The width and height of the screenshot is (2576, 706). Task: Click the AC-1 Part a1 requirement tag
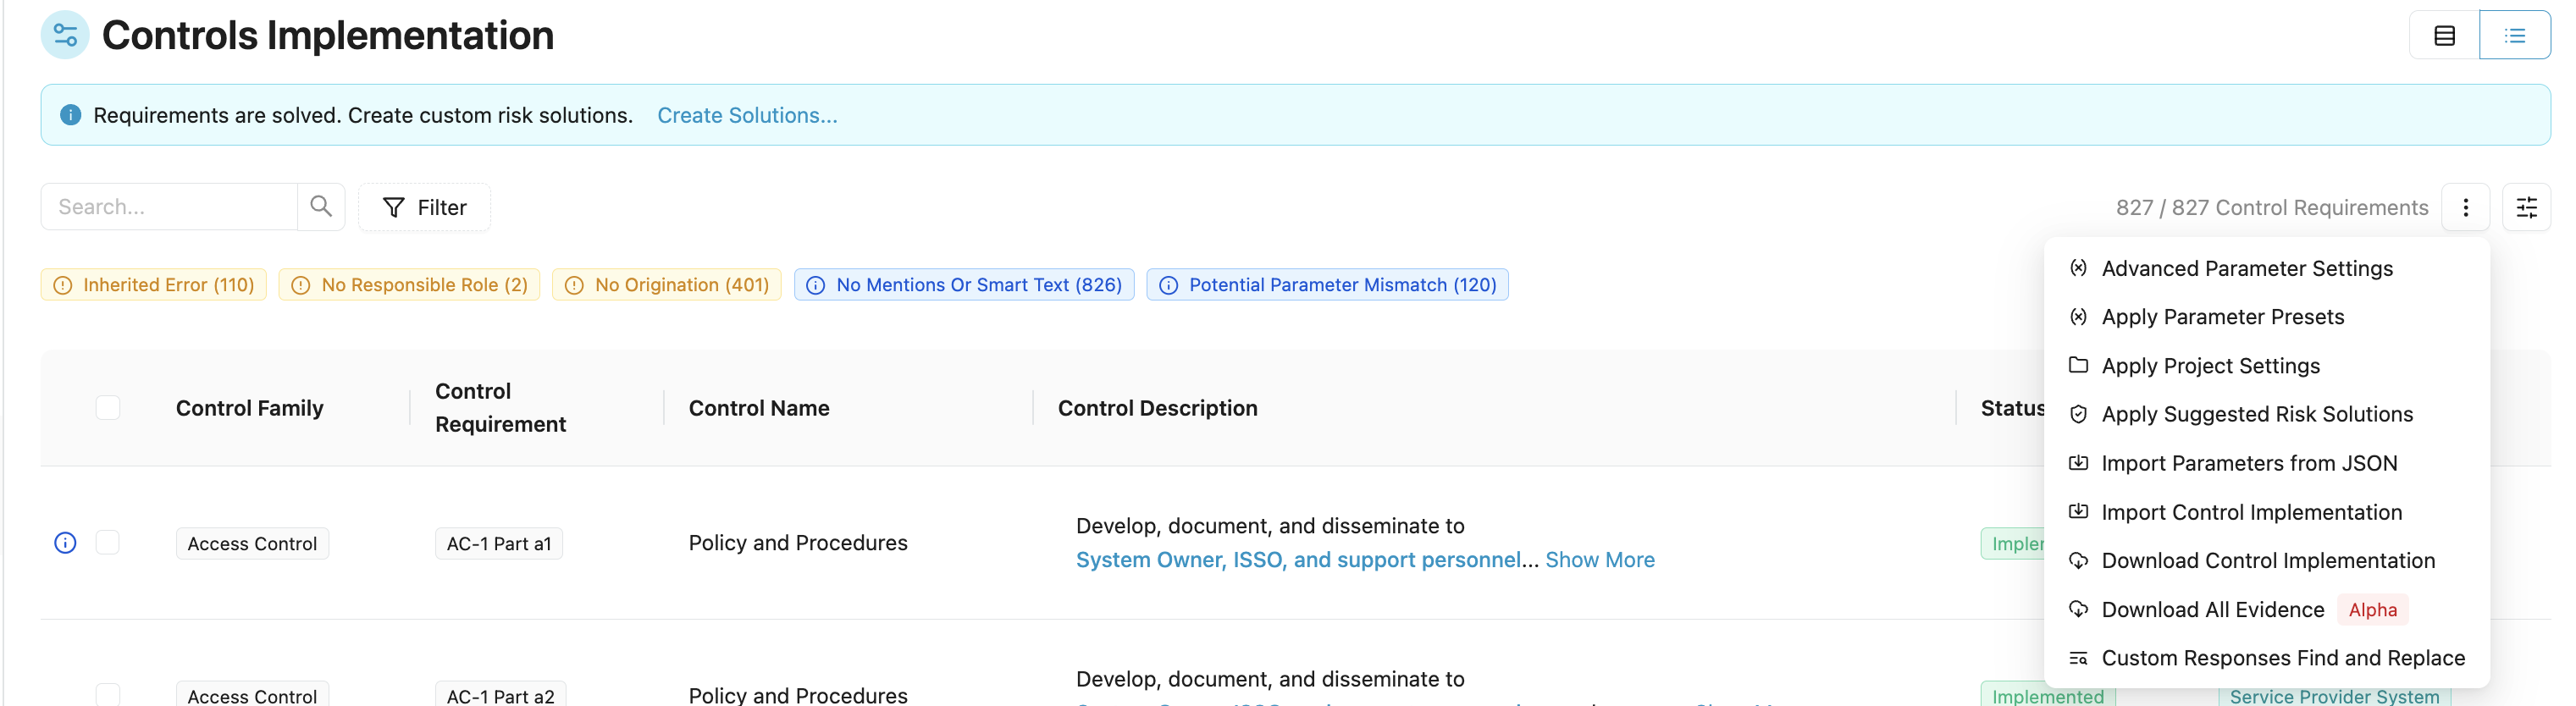(x=499, y=543)
